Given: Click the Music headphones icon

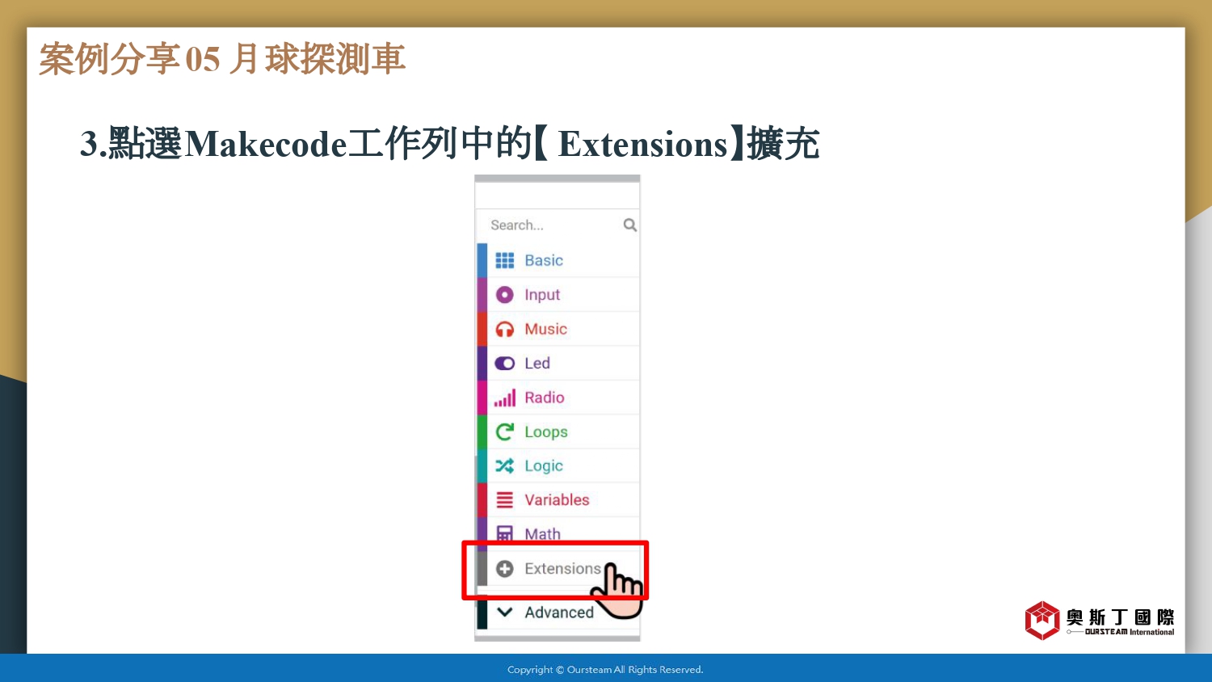Looking at the screenshot, I should click(x=505, y=329).
